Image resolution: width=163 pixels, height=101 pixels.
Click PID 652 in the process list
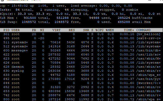click(x=6, y=87)
